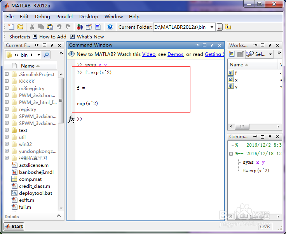The image size is (286, 234).
Task: Expand the win32 folder
Action: coord(7,144)
